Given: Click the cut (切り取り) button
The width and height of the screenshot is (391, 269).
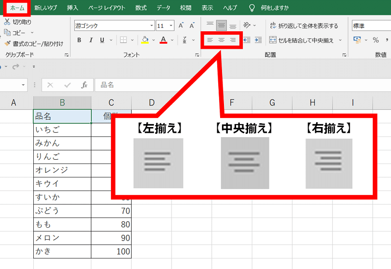Looking at the screenshot, I should [x=18, y=22].
